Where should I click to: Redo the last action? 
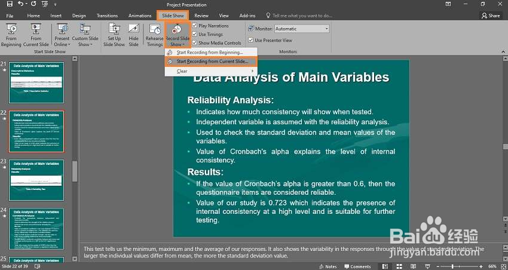click(x=33, y=4)
